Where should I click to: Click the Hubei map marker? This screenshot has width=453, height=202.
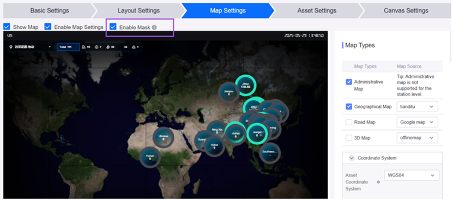(x=214, y=146)
